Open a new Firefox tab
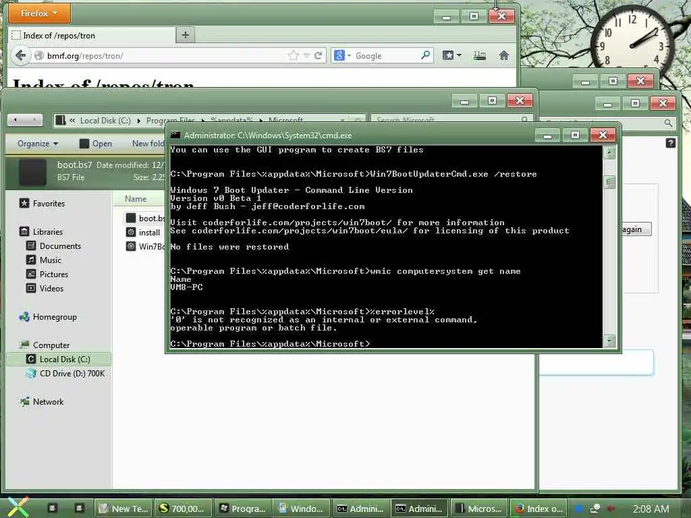The width and height of the screenshot is (691, 518). click(x=185, y=35)
